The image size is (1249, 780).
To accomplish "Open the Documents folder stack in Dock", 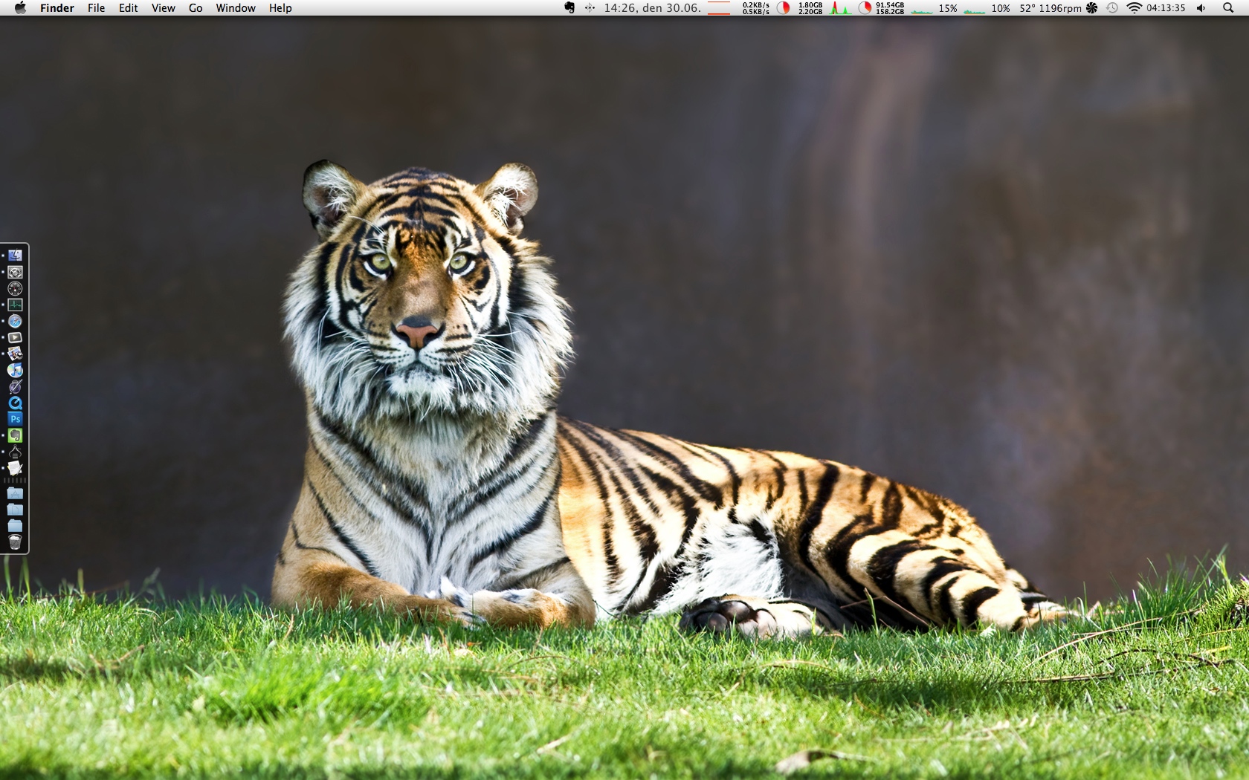I will tap(15, 510).
